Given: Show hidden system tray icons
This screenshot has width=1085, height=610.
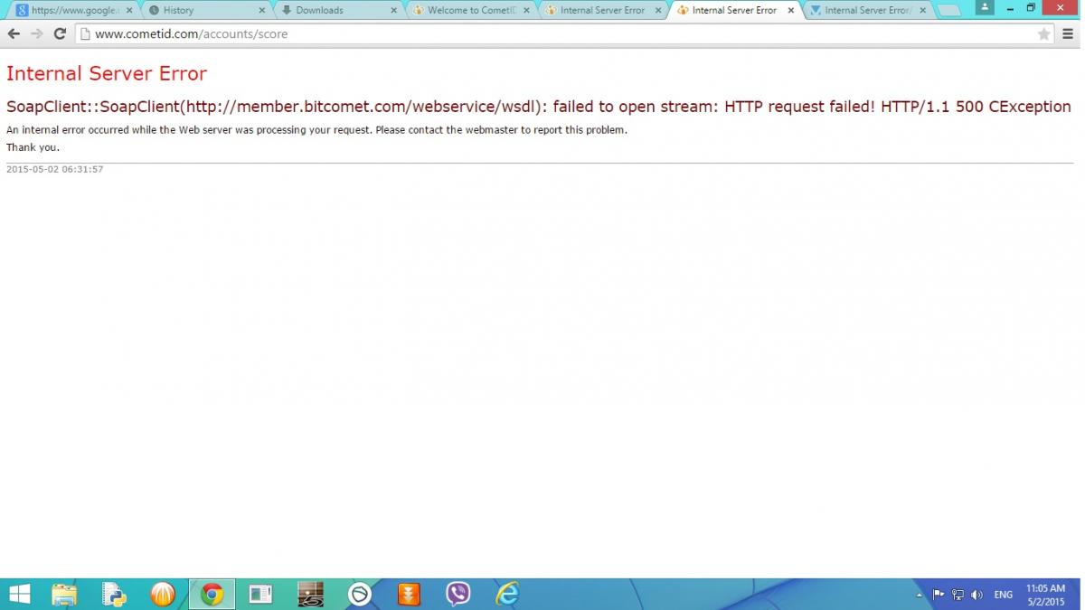Looking at the screenshot, I should pyautogui.click(x=920, y=596).
